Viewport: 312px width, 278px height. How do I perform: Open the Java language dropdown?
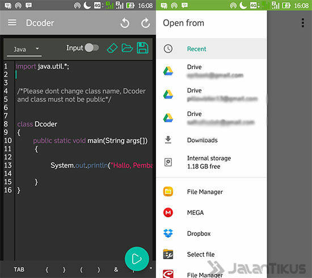pyautogui.click(x=24, y=49)
